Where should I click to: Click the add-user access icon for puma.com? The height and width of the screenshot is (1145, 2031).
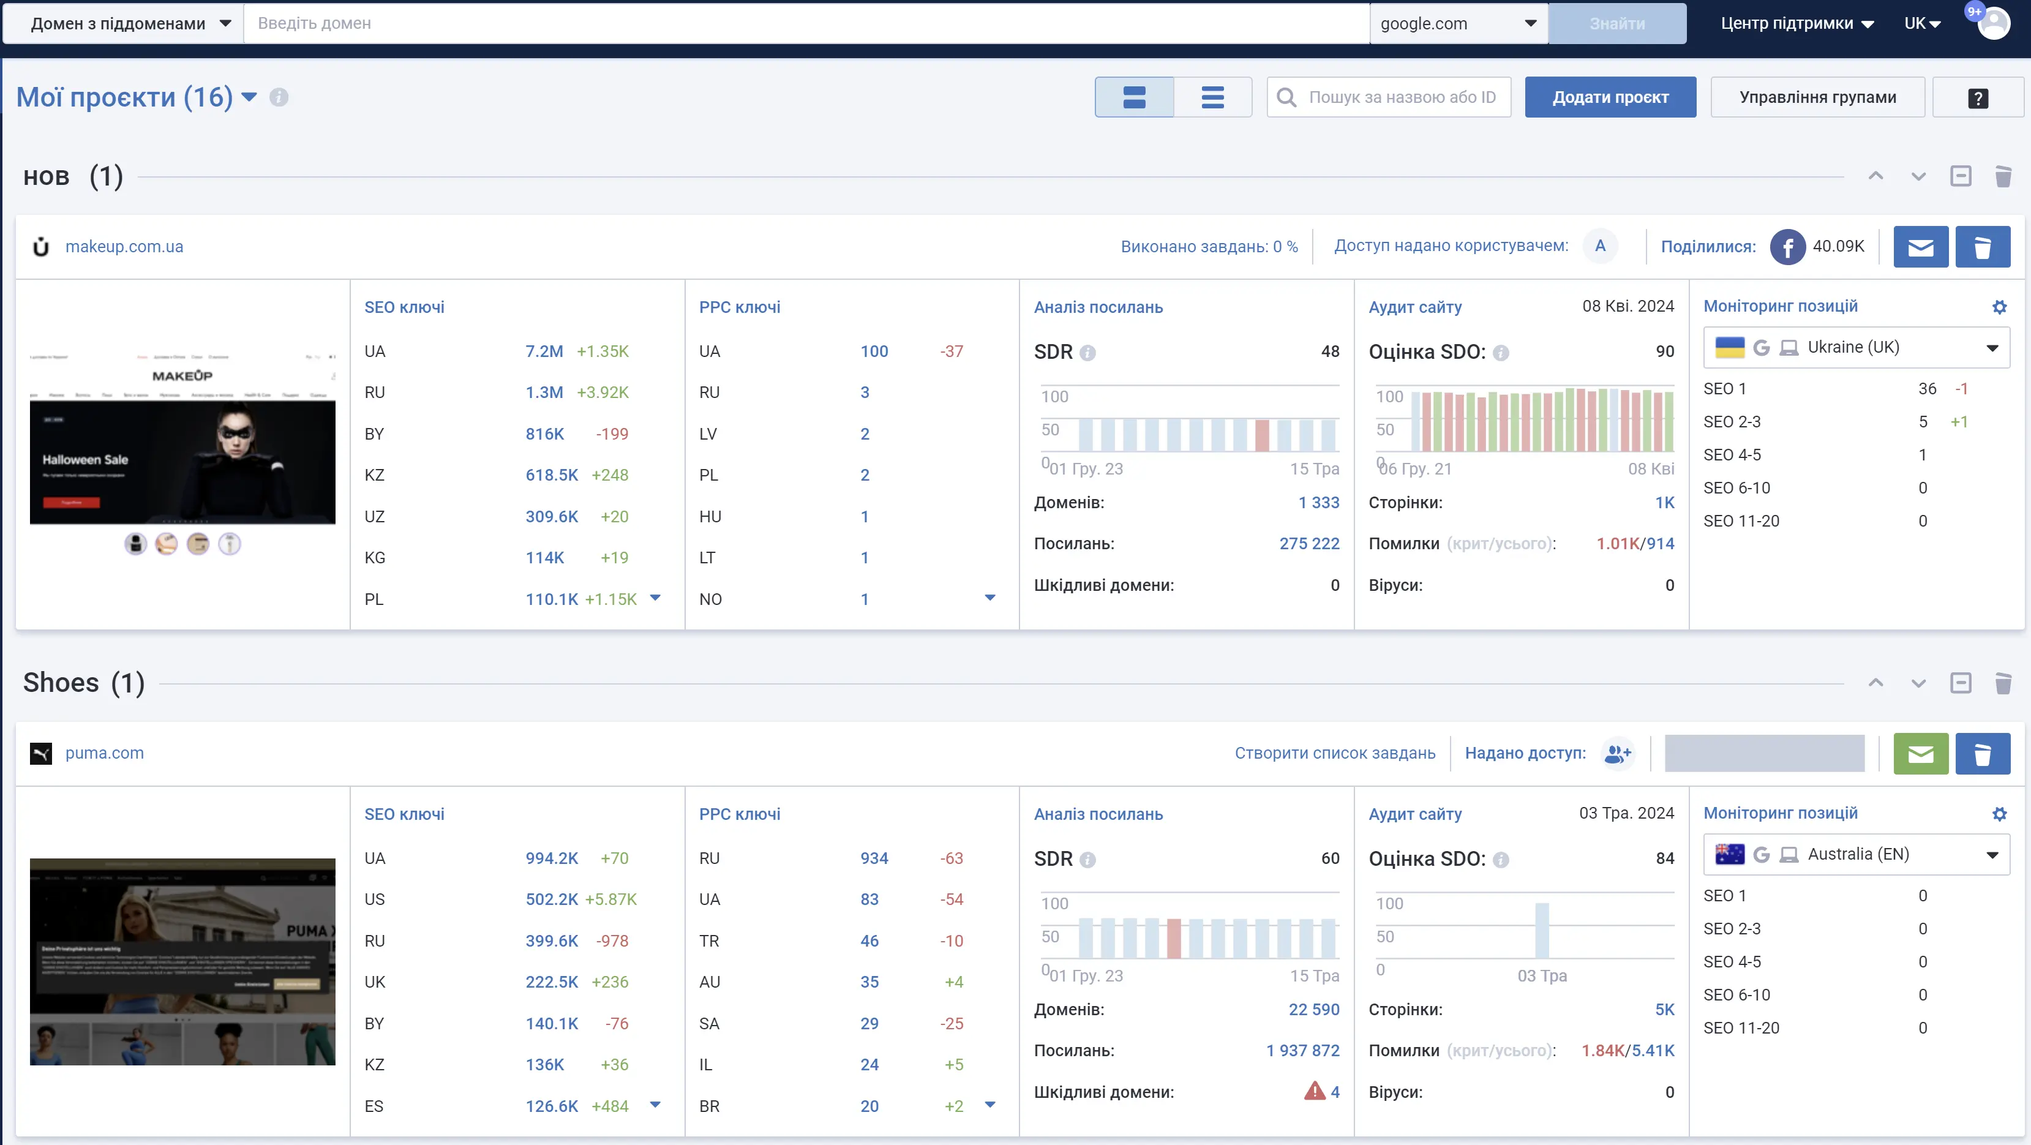click(1617, 754)
